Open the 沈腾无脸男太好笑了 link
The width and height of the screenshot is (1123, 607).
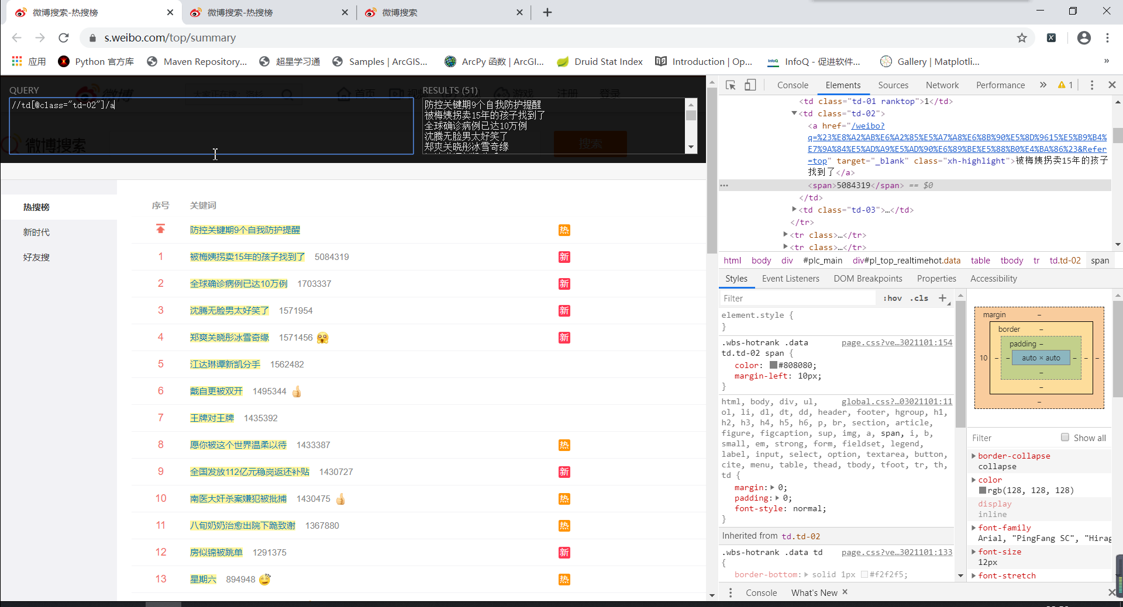229,311
